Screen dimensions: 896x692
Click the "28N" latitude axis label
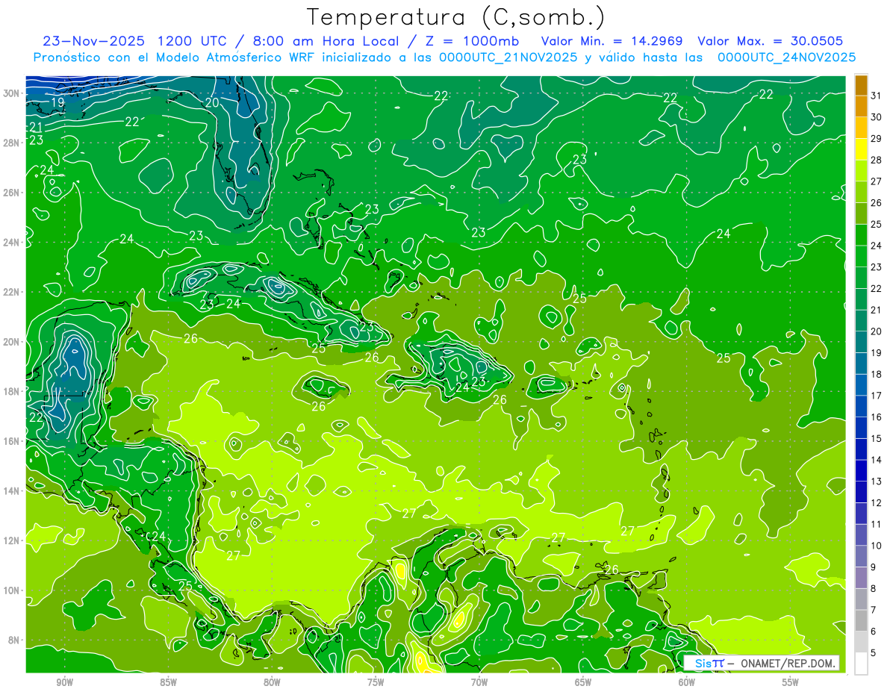pyautogui.click(x=11, y=143)
